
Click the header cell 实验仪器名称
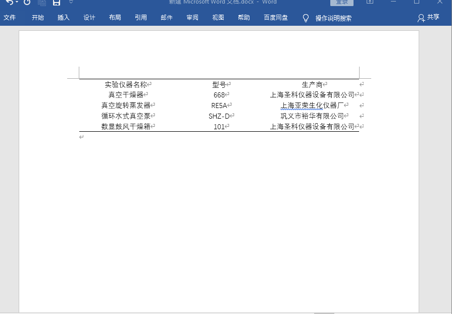126,85
